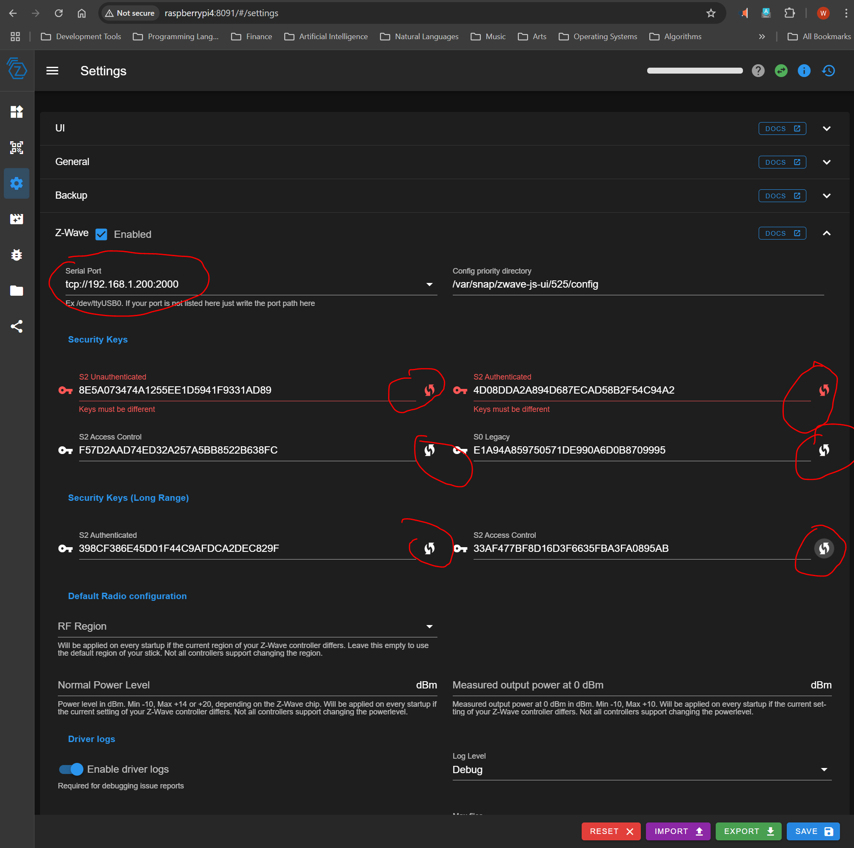
Task: Click the S0 Legacy key value field
Action: tap(642, 450)
